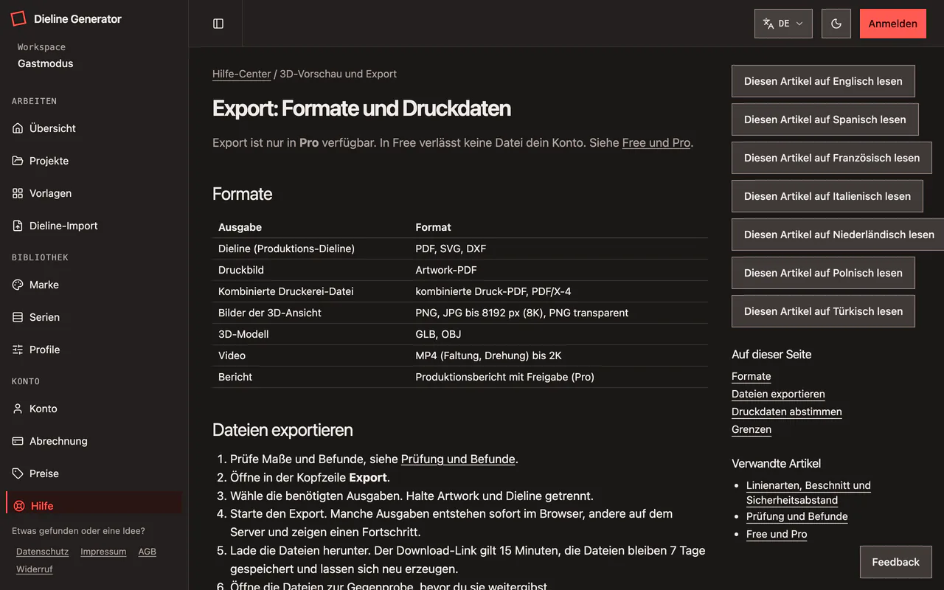This screenshot has width=944, height=590.
Task: Follow the Free und Pro inline link
Action: pyautogui.click(x=656, y=143)
